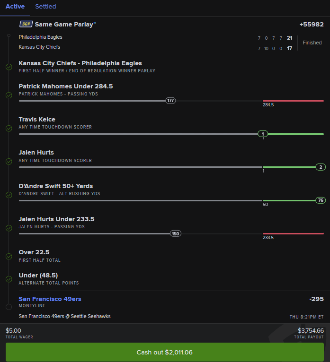330x362 pixels.
Task: Click the 177 marker on Mahomes passing yards bar
Action: point(170,101)
